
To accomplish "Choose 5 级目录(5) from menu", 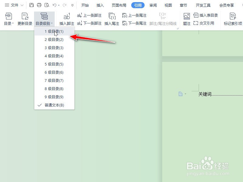I will [54, 64].
